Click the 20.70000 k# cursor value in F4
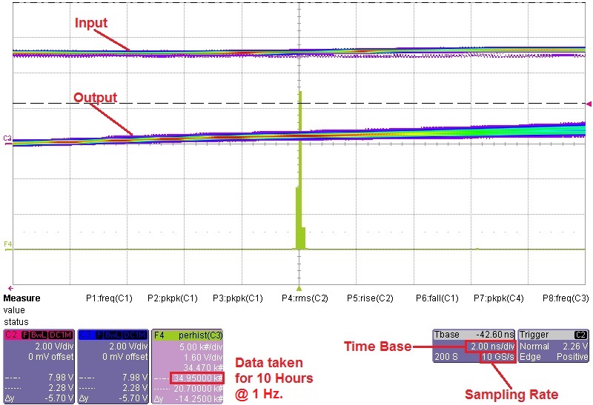 coord(199,389)
